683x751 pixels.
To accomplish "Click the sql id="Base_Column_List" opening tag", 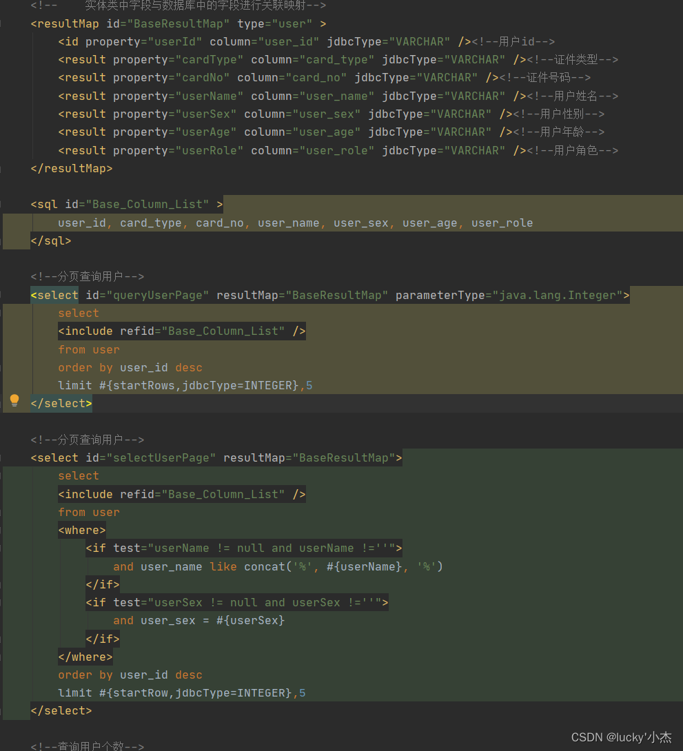I will 126,205.
